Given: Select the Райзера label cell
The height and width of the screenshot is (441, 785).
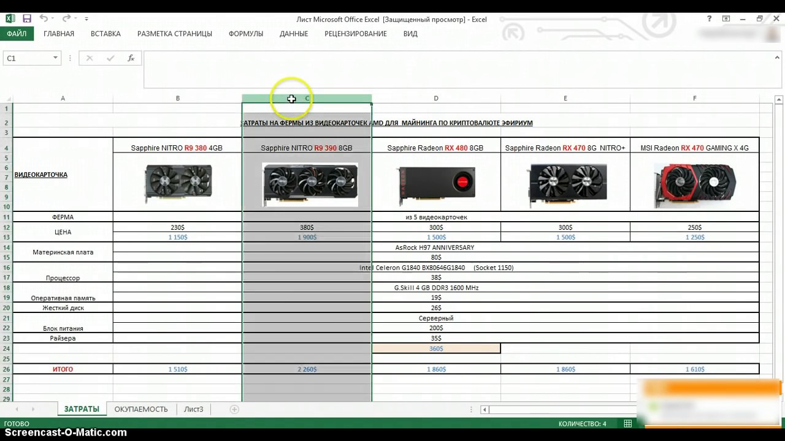Looking at the screenshot, I should pyautogui.click(x=63, y=338).
